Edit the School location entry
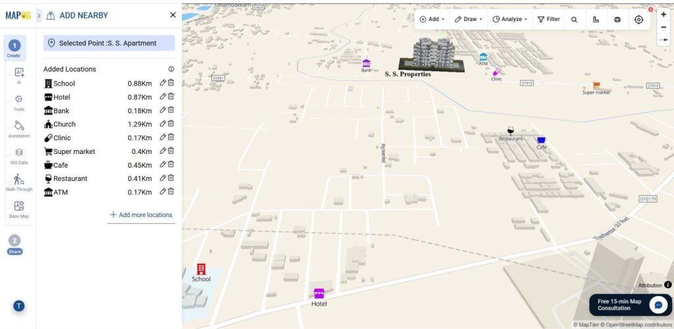The image size is (674, 329). (x=163, y=83)
